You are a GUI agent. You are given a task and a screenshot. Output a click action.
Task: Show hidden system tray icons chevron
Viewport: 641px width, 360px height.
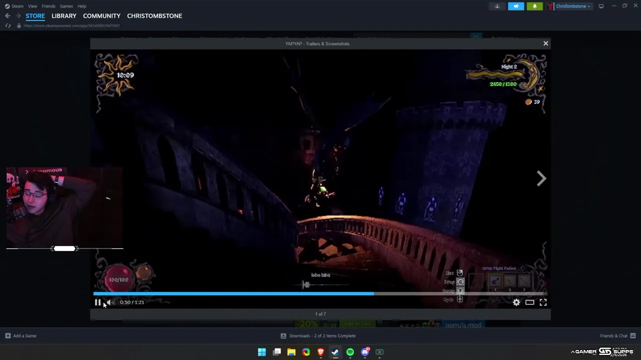click(x=572, y=352)
